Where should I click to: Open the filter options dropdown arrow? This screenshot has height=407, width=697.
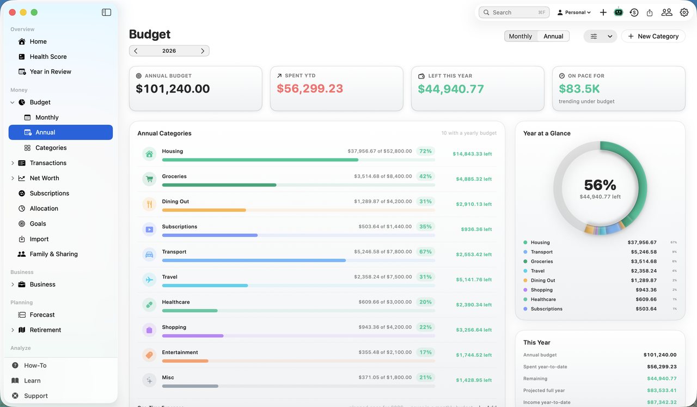[610, 36]
